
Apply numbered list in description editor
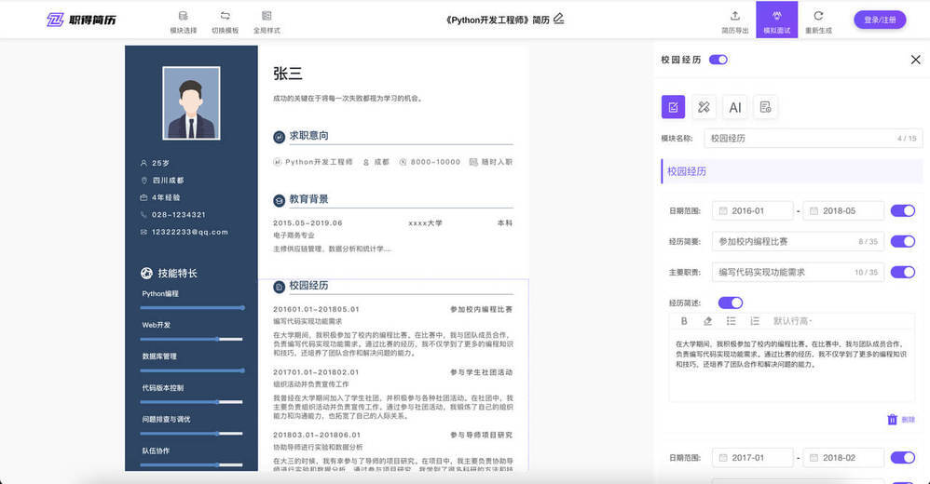(755, 321)
